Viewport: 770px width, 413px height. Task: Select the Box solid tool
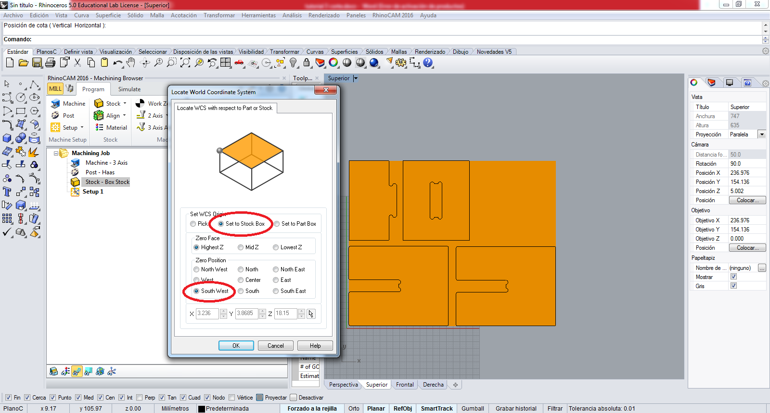click(7, 138)
